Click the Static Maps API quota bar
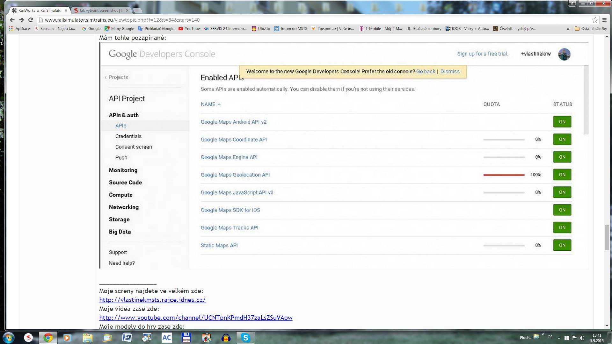 click(504, 246)
